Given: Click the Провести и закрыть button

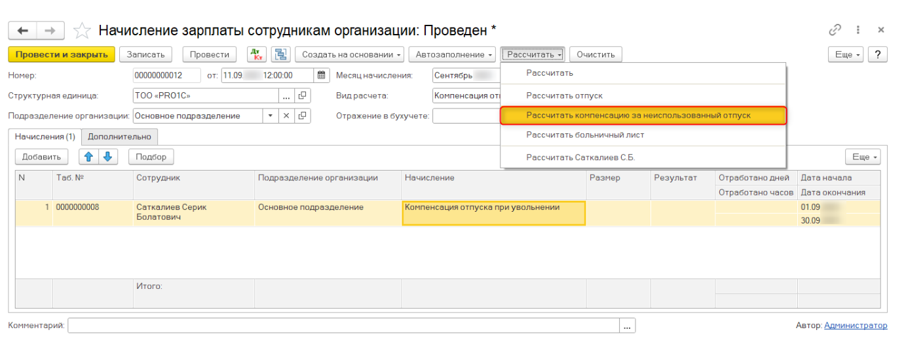Looking at the screenshot, I should (62, 55).
